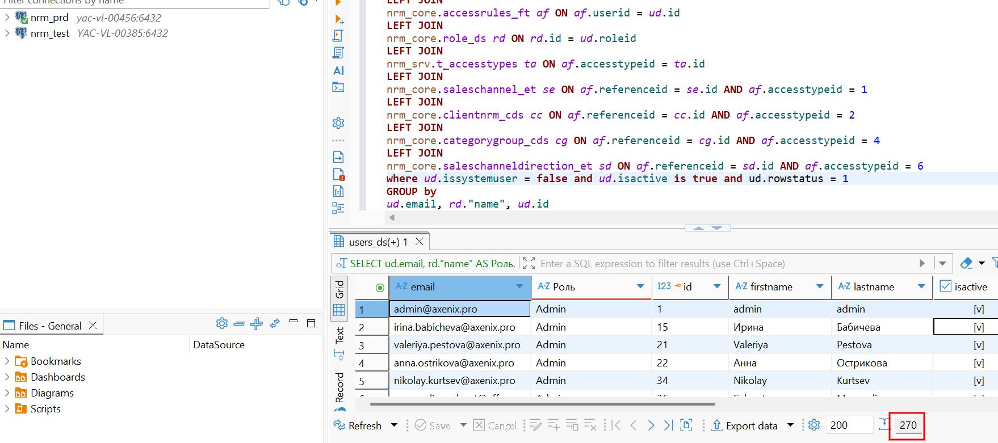Open the Export data dropdown arrow
Viewport: 998px width, 443px height.
click(790, 425)
